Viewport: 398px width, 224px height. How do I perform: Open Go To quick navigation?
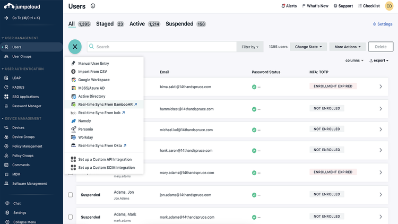tap(22, 18)
